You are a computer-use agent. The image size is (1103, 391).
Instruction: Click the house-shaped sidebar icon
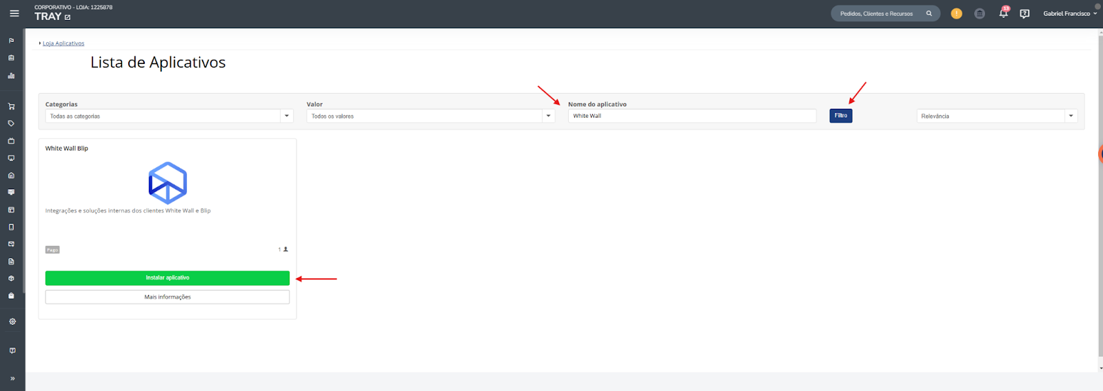pyautogui.click(x=11, y=176)
